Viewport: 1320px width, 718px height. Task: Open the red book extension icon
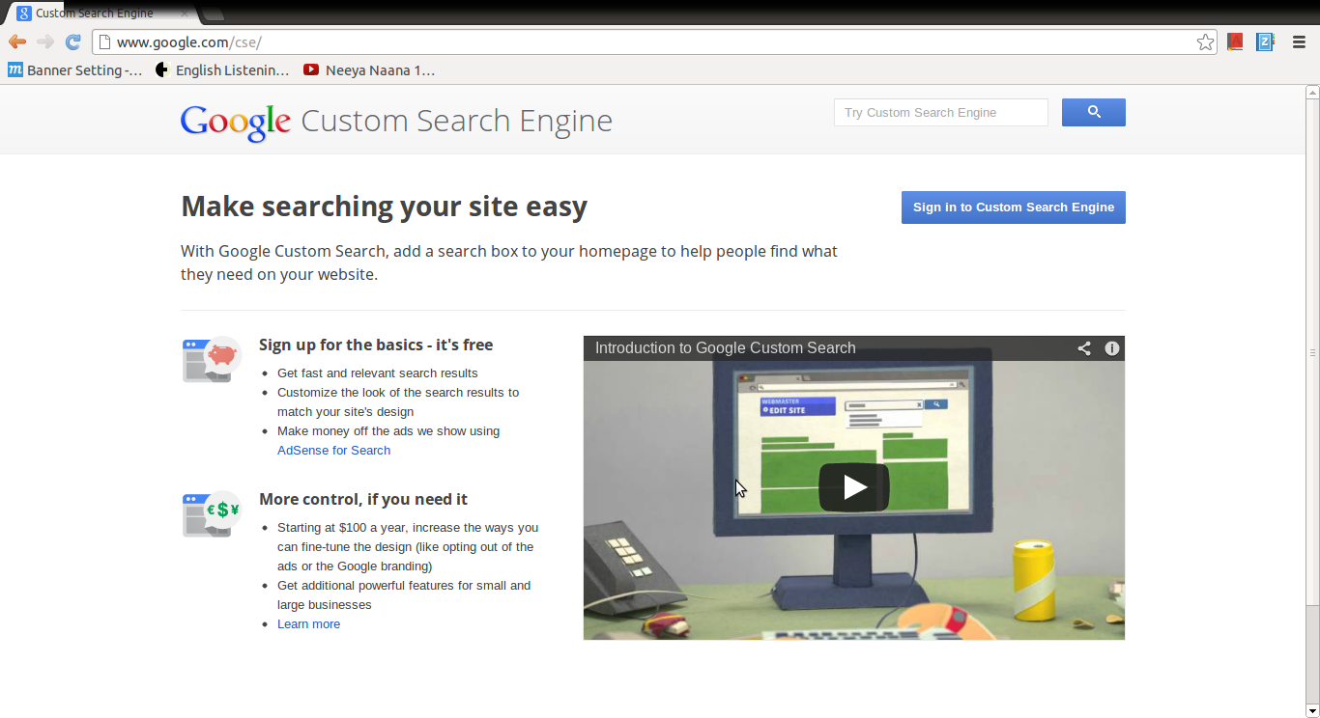click(x=1235, y=41)
